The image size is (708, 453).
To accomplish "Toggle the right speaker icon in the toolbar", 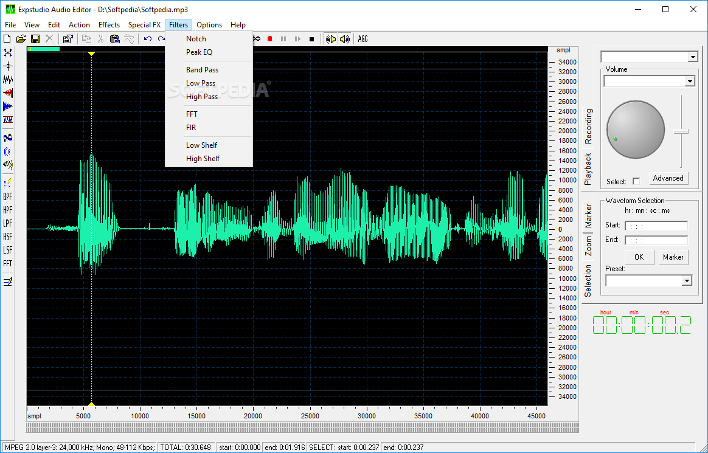I will pyautogui.click(x=344, y=40).
